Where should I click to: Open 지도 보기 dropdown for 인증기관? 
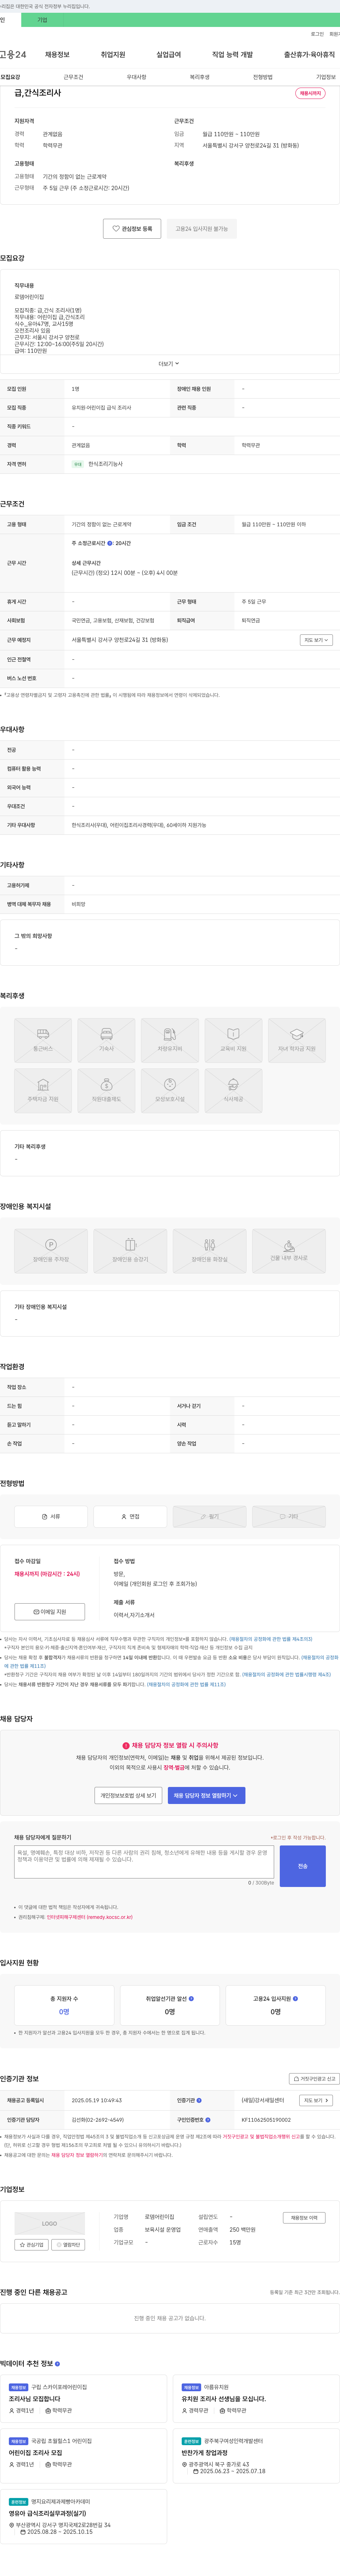tap(316, 2100)
